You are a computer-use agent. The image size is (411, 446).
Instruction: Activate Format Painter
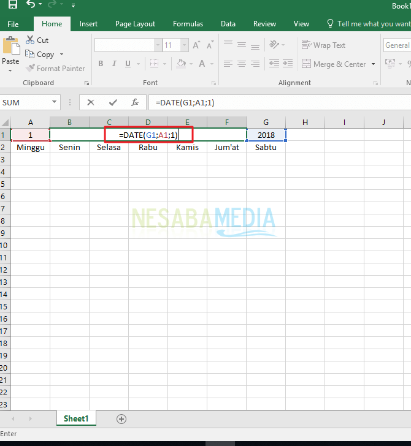pos(55,69)
